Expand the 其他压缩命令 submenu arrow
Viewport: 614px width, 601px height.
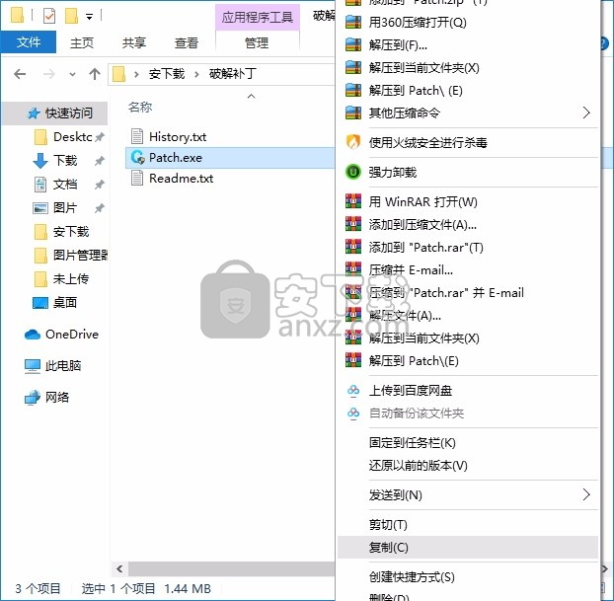pos(586,113)
